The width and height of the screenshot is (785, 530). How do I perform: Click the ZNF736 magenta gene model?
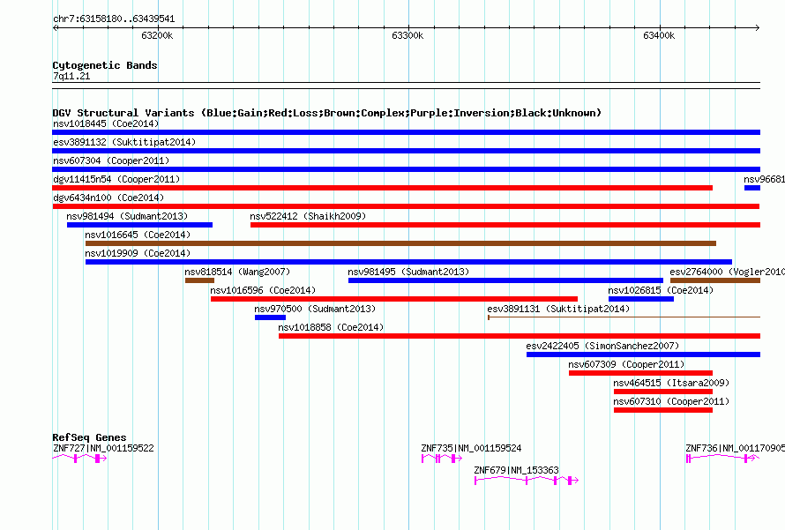pos(723,459)
